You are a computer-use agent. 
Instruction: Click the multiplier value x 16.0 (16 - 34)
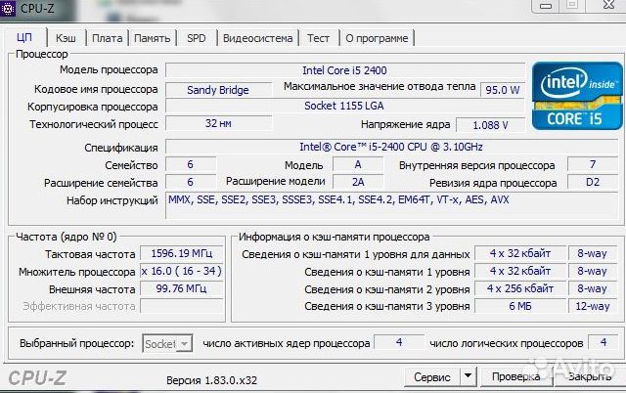182,272
